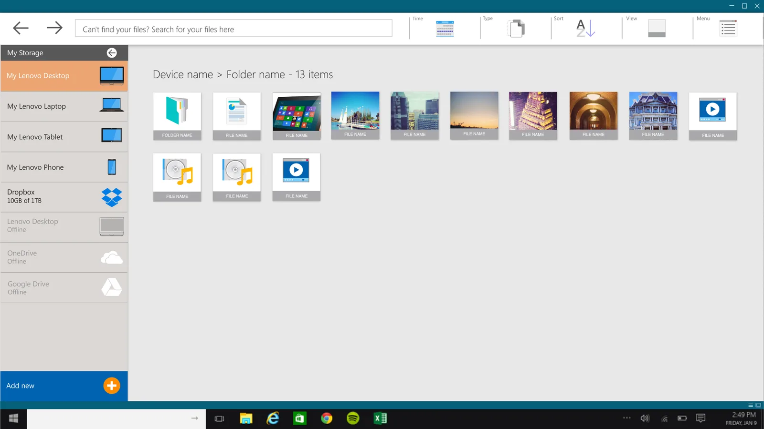
Task: Open the Windows tablet photo thumbnail
Action: click(297, 116)
